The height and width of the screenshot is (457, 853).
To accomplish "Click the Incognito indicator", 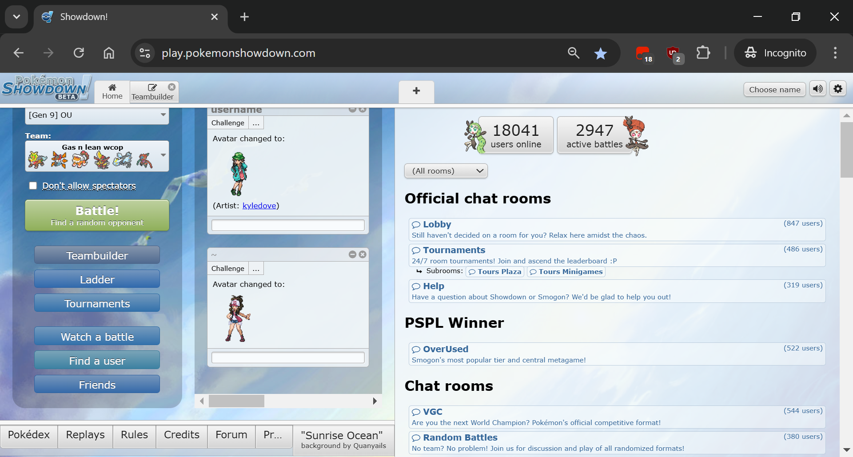I will click(775, 53).
